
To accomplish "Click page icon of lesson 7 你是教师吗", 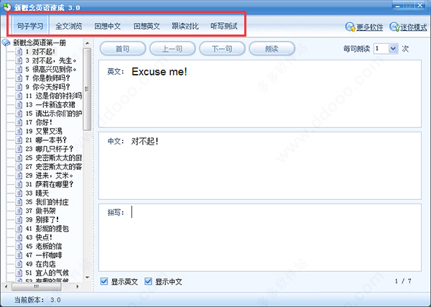I will tap(19, 78).
